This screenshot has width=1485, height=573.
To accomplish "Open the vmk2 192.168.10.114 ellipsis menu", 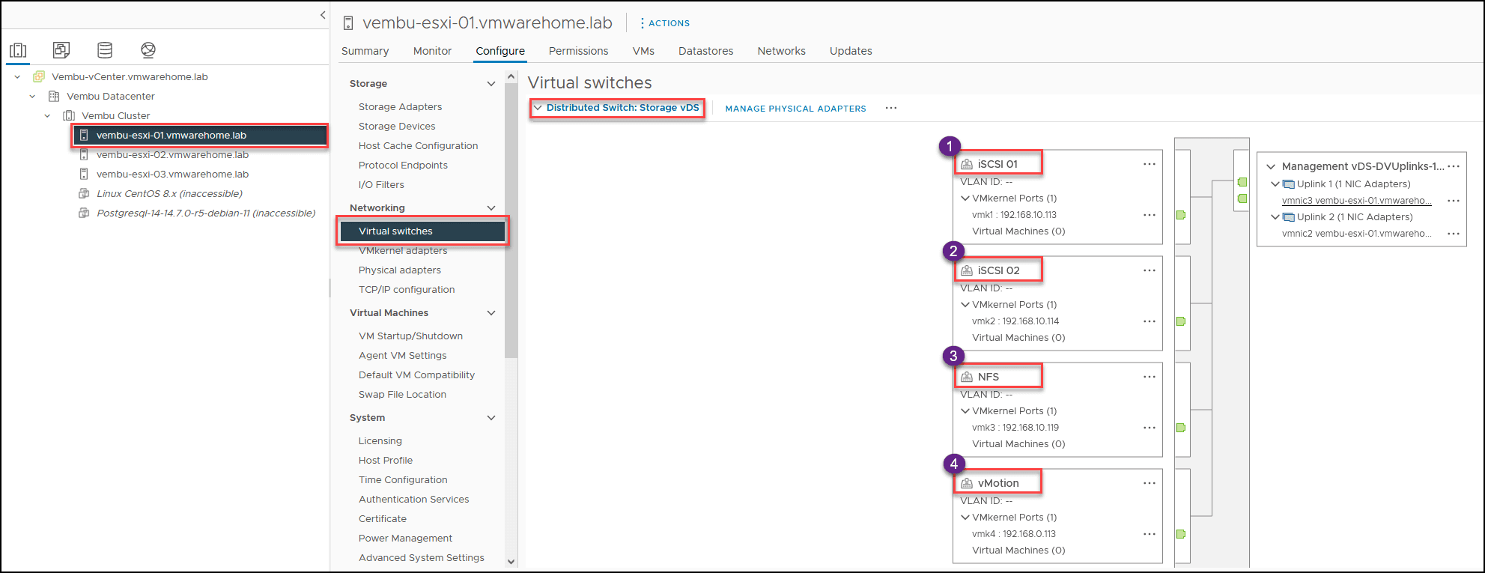I will click(1150, 321).
